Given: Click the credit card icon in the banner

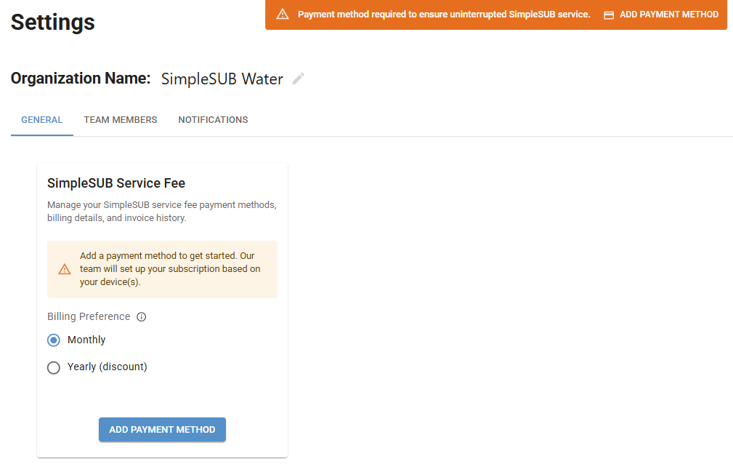Looking at the screenshot, I should tap(609, 15).
